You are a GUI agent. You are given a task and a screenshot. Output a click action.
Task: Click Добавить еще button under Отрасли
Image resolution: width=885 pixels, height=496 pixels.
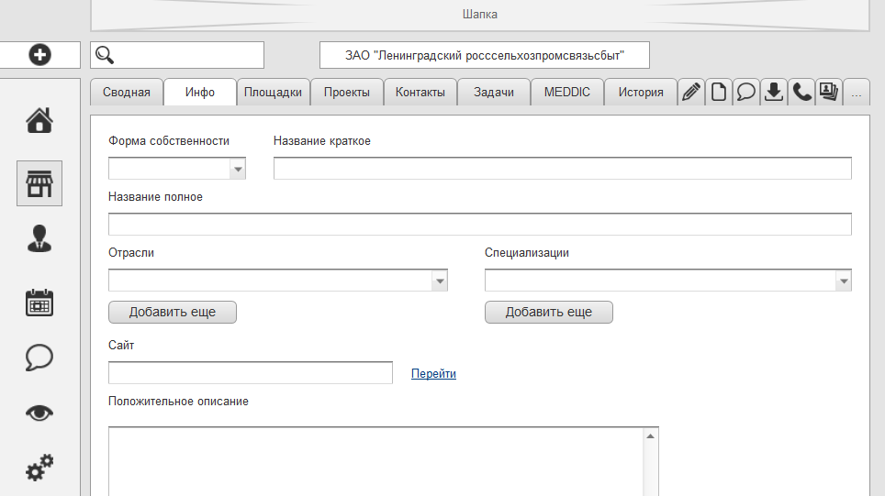(x=173, y=312)
